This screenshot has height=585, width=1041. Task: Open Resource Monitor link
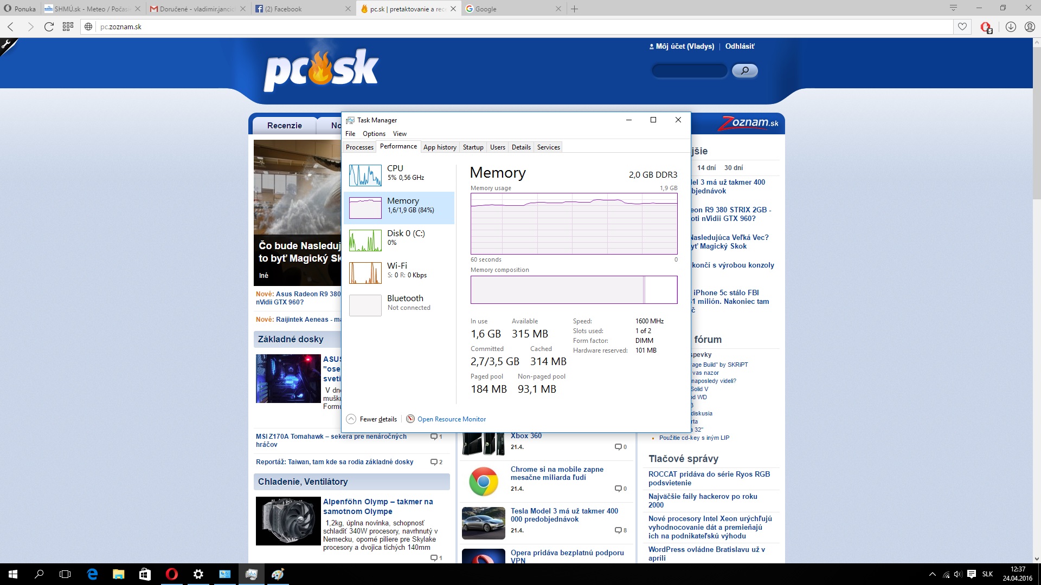coord(452,419)
